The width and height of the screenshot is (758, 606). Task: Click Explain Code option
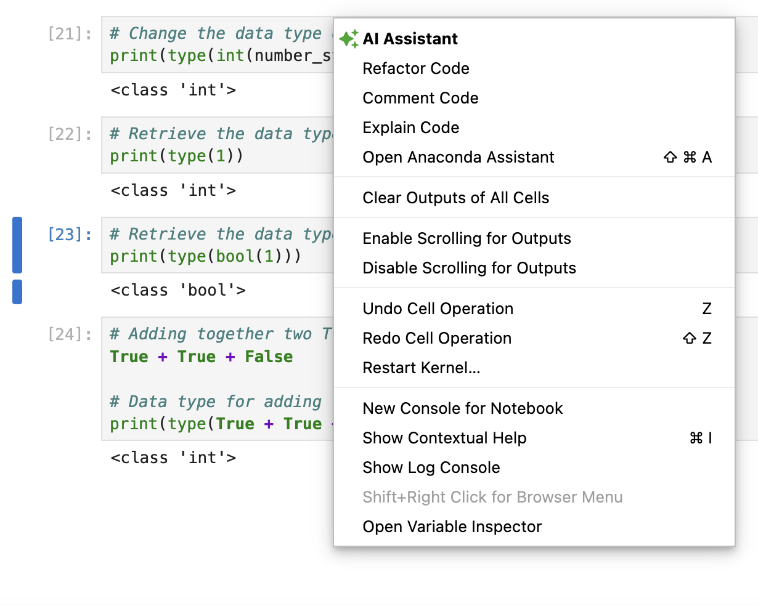pos(411,127)
